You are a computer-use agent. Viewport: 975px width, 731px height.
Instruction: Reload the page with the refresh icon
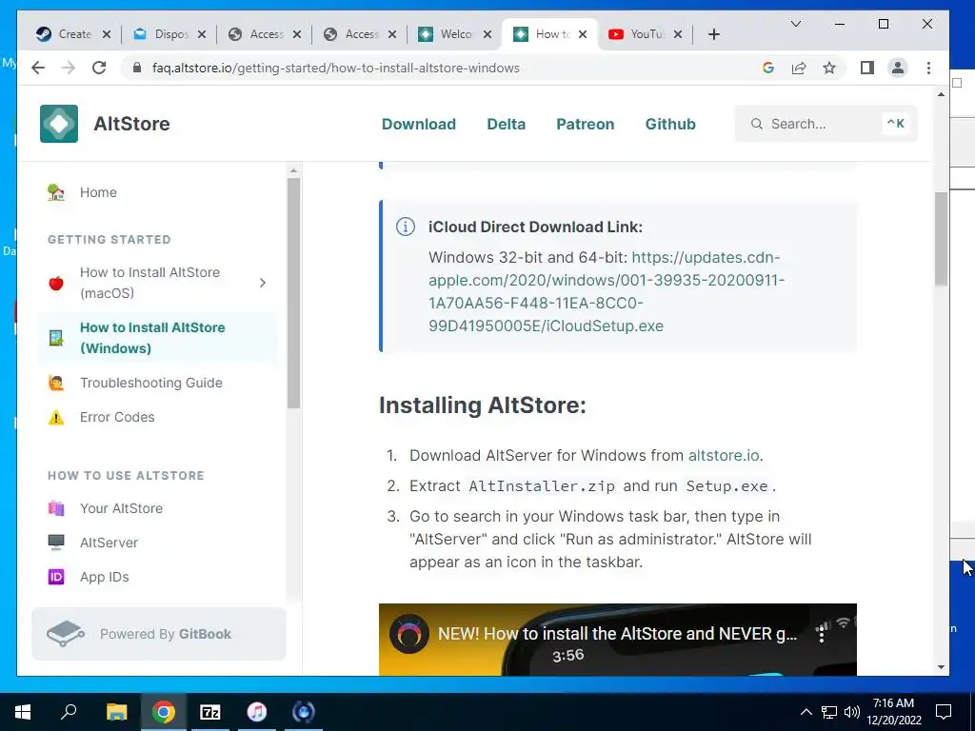[99, 68]
